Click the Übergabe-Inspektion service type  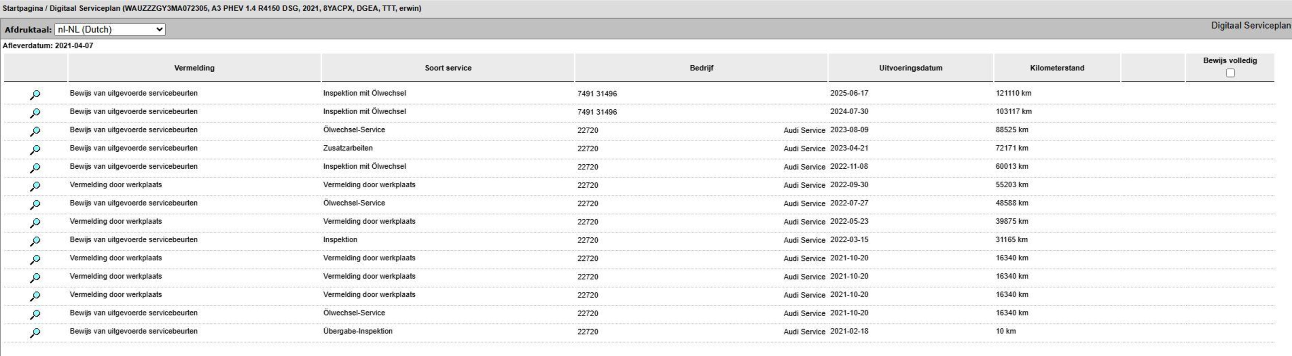pyautogui.click(x=358, y=331)
